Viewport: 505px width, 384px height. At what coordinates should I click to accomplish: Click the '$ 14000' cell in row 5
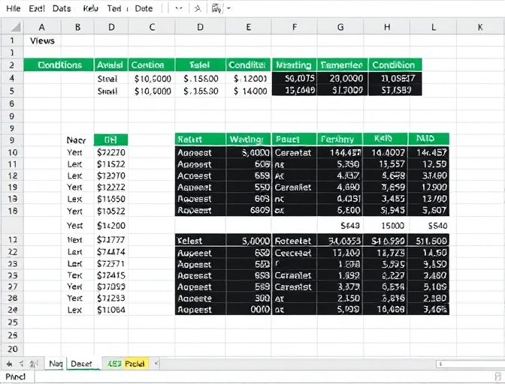248,91
